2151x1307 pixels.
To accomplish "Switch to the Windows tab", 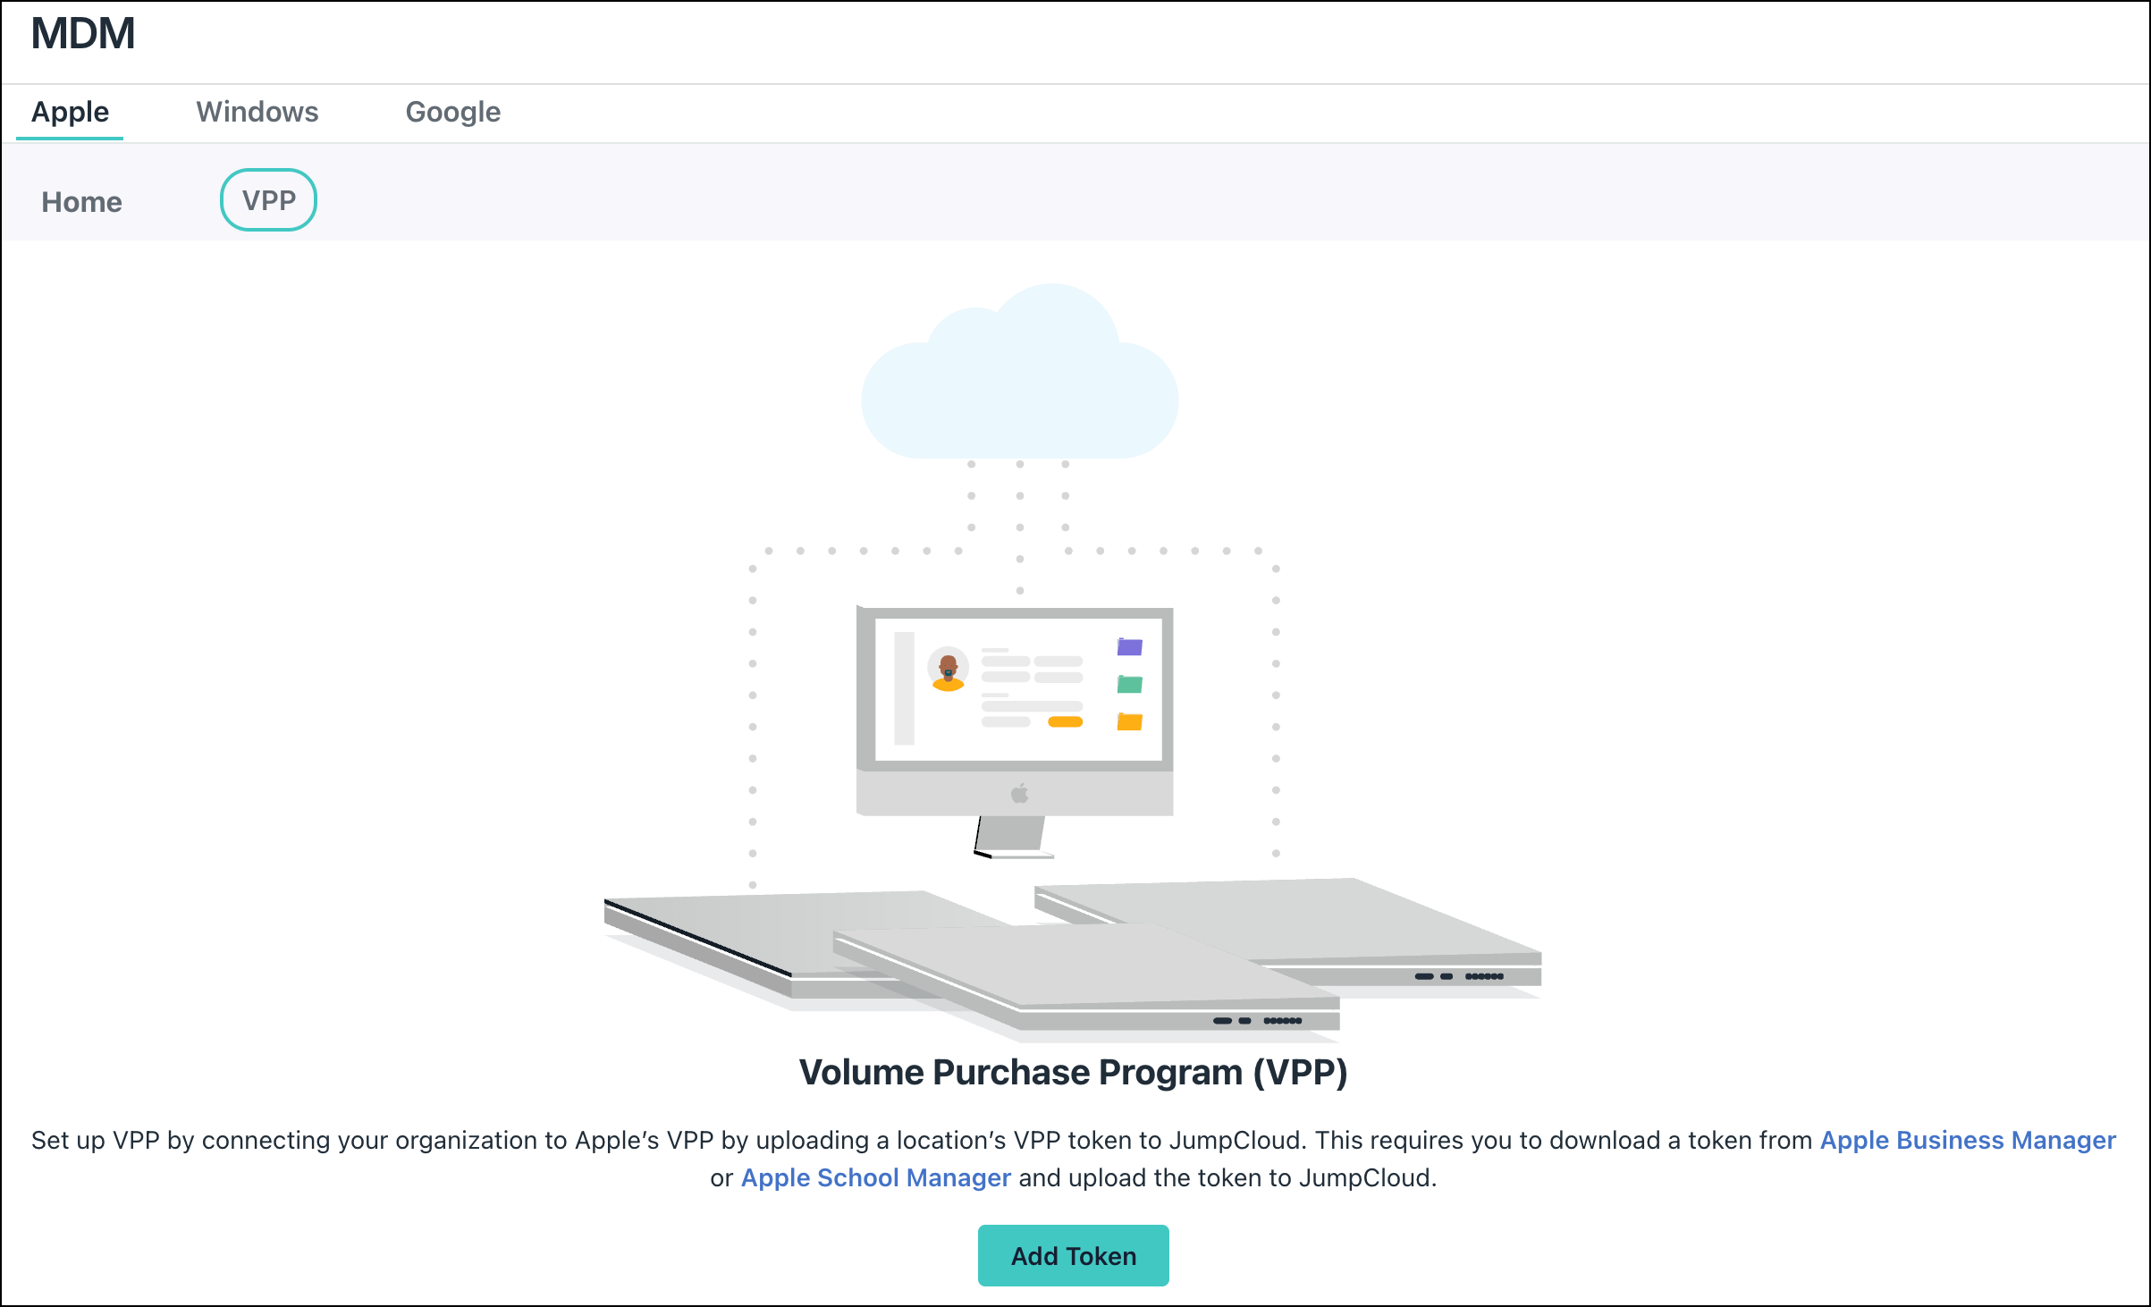I will pos(257,111).
